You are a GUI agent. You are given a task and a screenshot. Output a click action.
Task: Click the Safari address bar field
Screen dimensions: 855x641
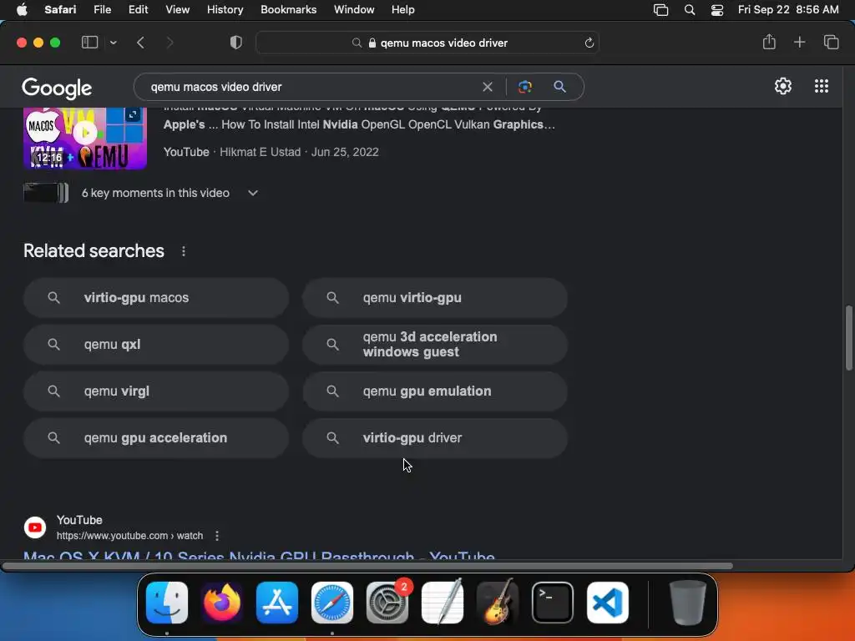pos(427,43)
